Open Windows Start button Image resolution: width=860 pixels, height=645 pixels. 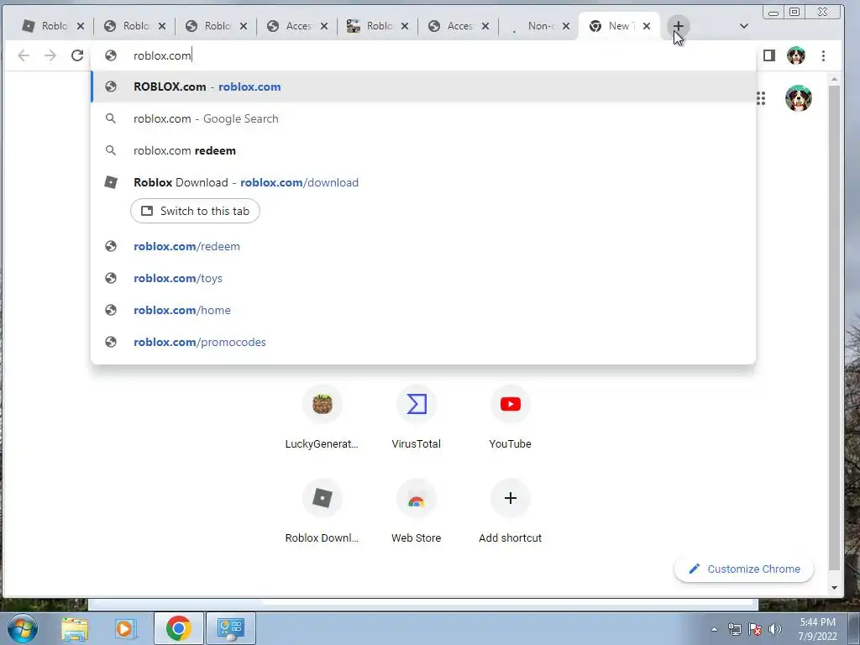point(22,628)
